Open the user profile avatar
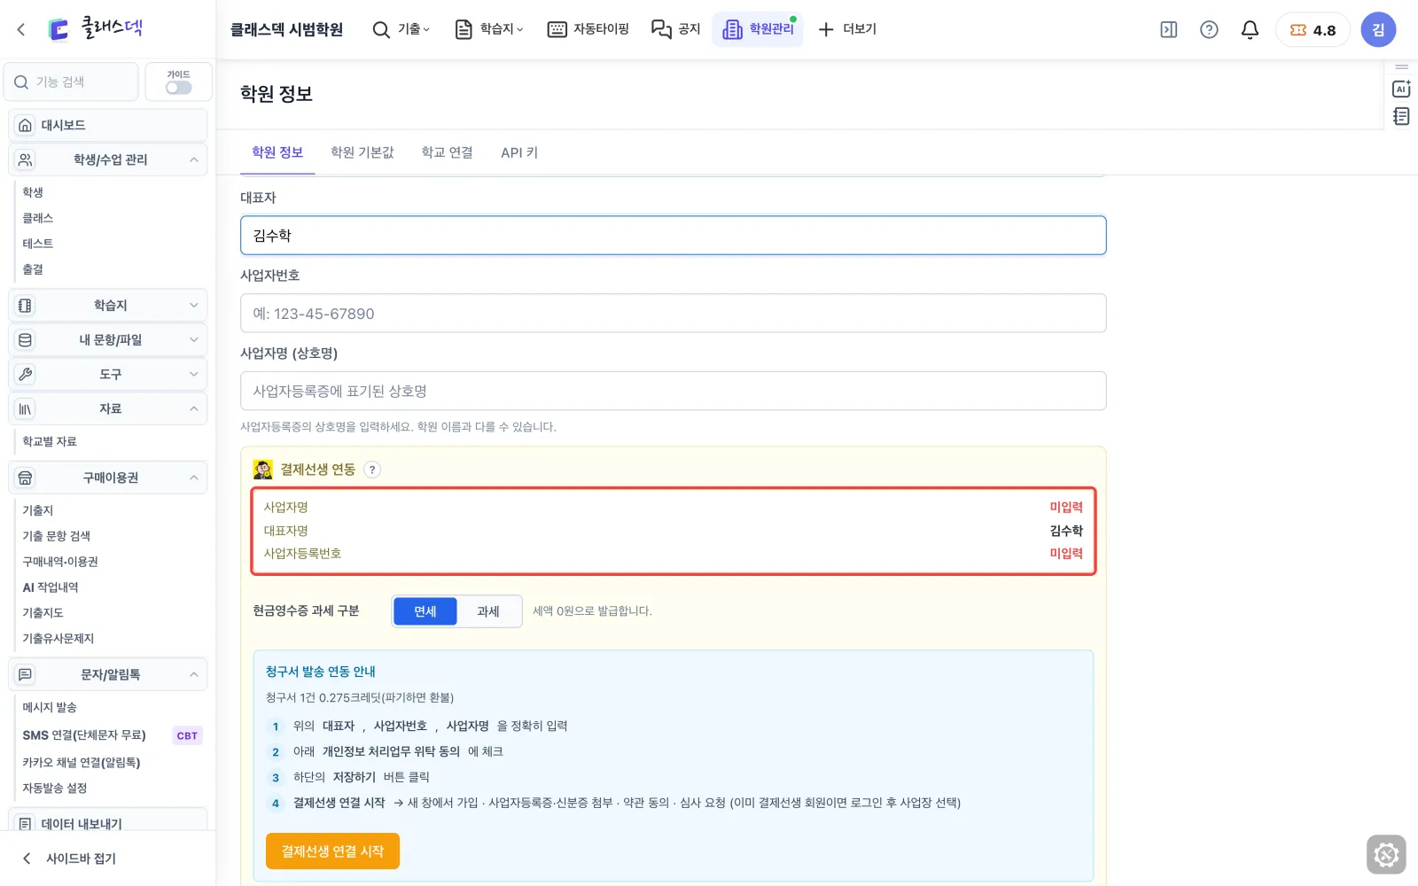Screen dimensions: 1418x886 click(x=1378, y=30)
